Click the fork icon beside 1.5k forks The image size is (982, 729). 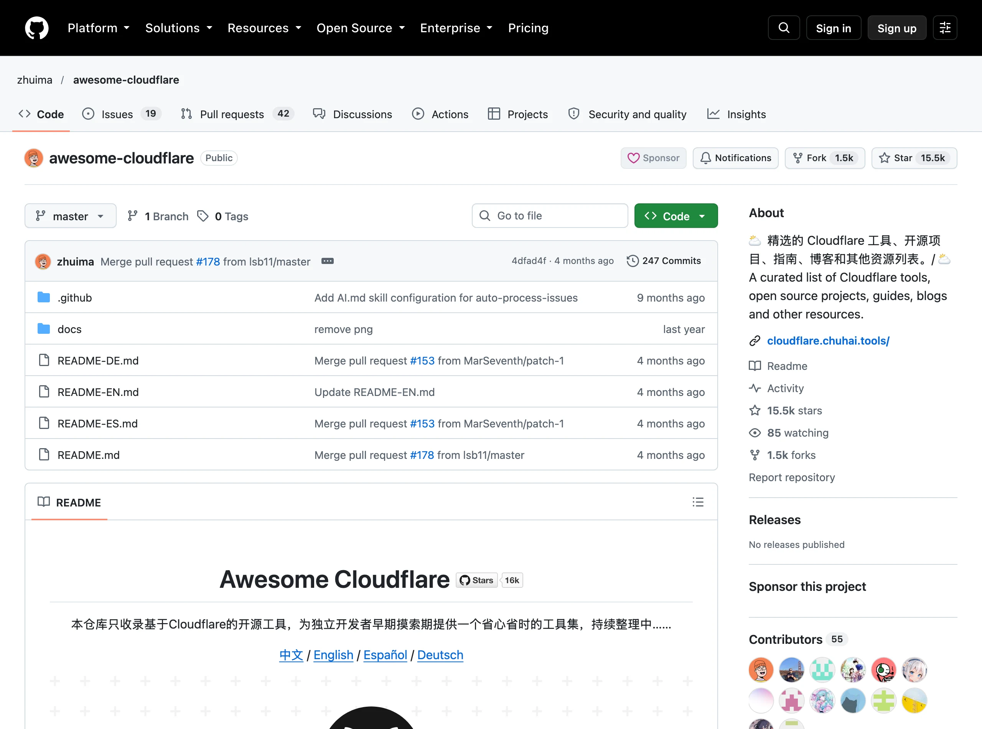click(755, 455)
